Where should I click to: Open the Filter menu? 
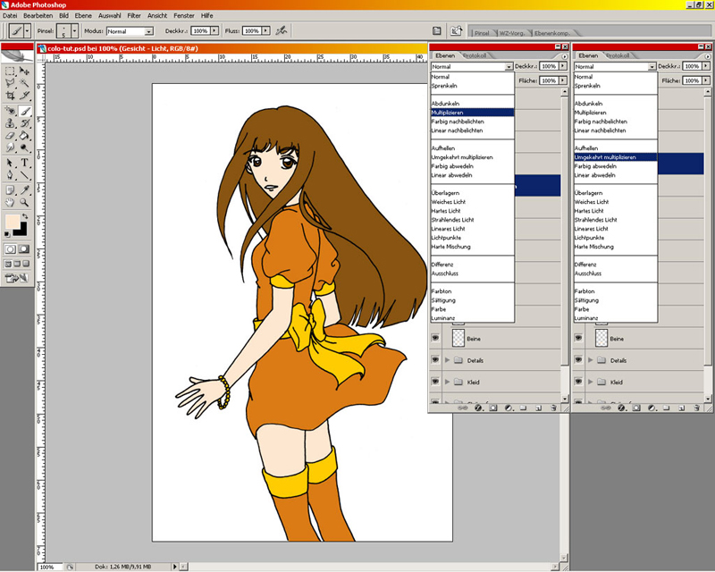[133, 15]
